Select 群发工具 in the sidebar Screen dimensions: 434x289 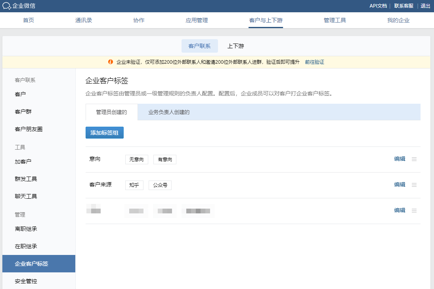(x=26, y=179)
